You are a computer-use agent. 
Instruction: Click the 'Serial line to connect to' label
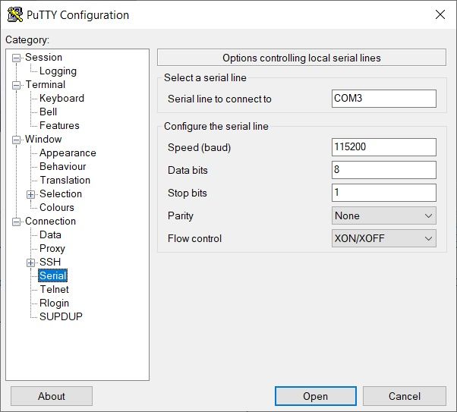point(219,99)
